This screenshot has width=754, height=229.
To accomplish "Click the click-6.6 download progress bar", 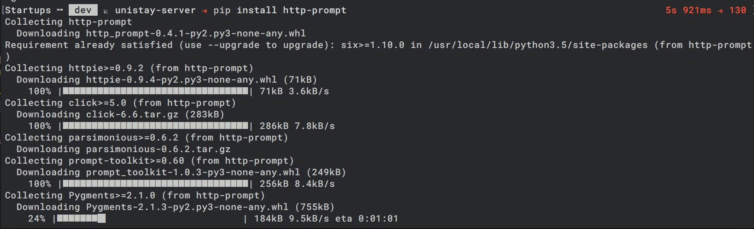I will tap(155, 126).
